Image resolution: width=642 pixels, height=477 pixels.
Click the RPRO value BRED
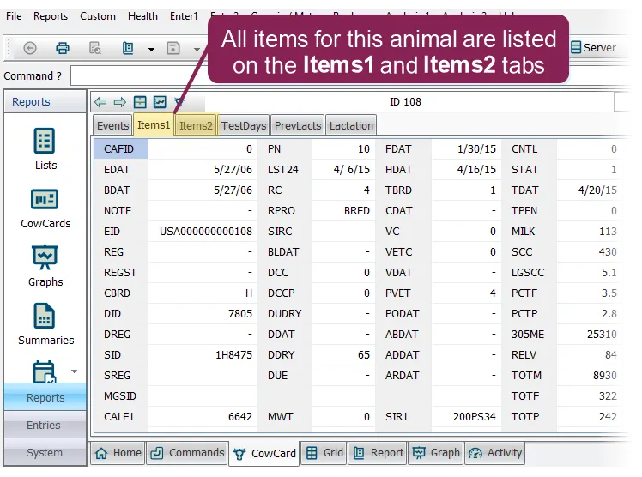pyautogui.click(x=357, y=211)
